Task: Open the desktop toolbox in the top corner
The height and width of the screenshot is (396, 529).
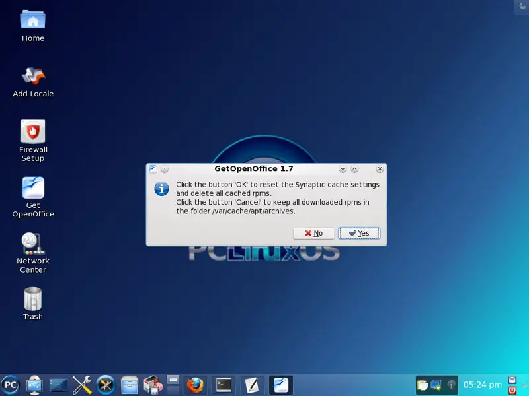Action: [522, 7]
